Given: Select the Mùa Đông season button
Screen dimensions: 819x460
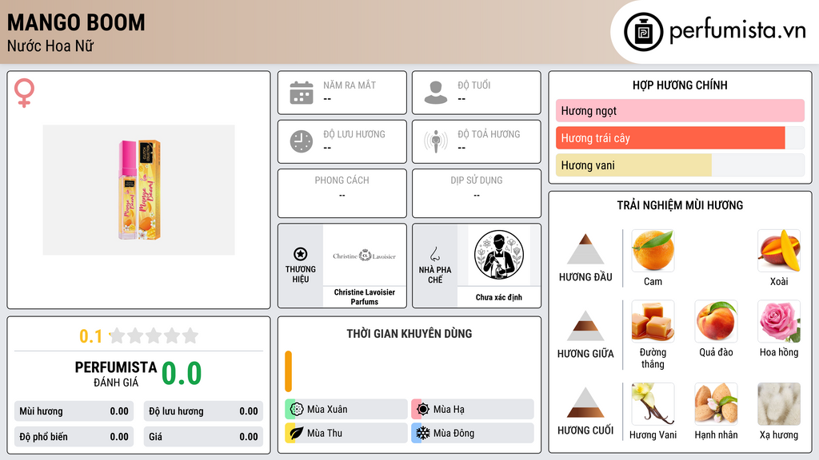Looking at the screenshot, I should tap(473, 433).
